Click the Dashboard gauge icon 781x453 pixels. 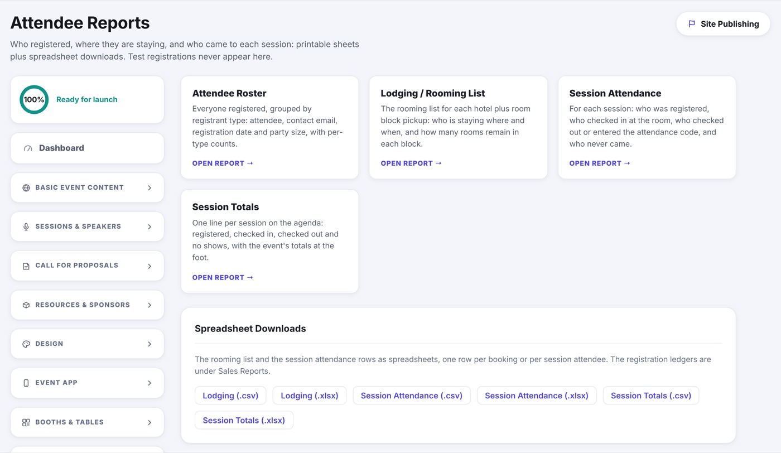(x=28, y=148)
